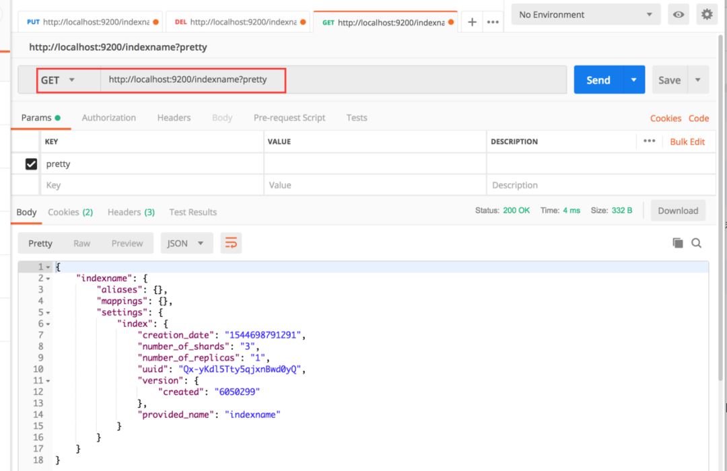
Task: Copy response using the copy icon
Action: pos(678,243)
